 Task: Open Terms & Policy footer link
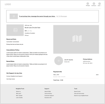(x=48, y=94)
